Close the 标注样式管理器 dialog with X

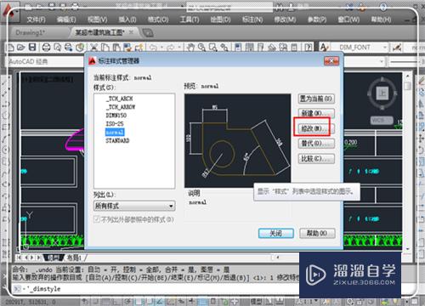tap(331, 60)
